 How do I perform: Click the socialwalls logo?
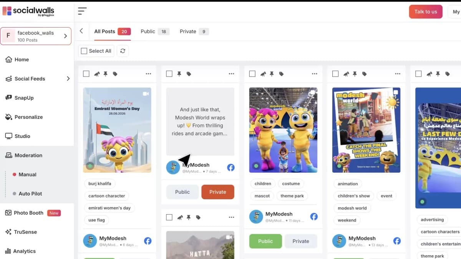click(28, 11)
